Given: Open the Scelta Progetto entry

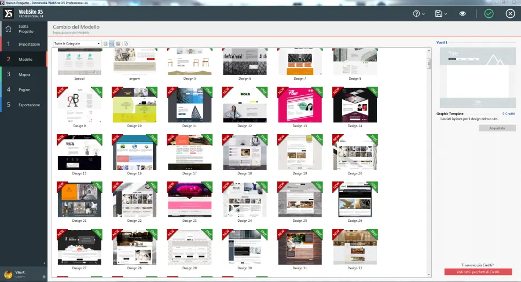Looking at the screenshot, I should pos(26,29).
